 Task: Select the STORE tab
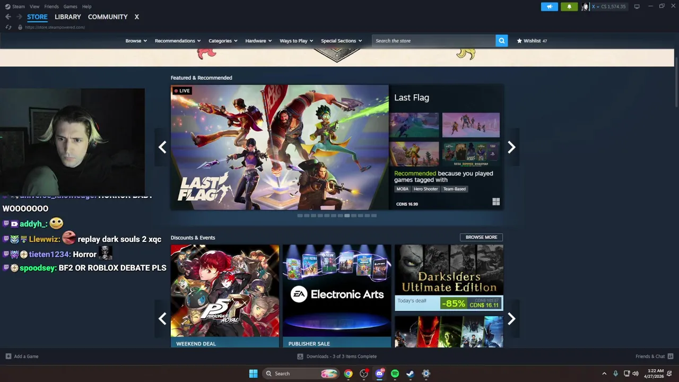click(37, 17)
